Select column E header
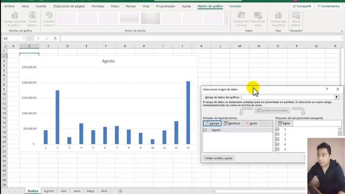The image size is (345, 194). (x=86, y=46)
